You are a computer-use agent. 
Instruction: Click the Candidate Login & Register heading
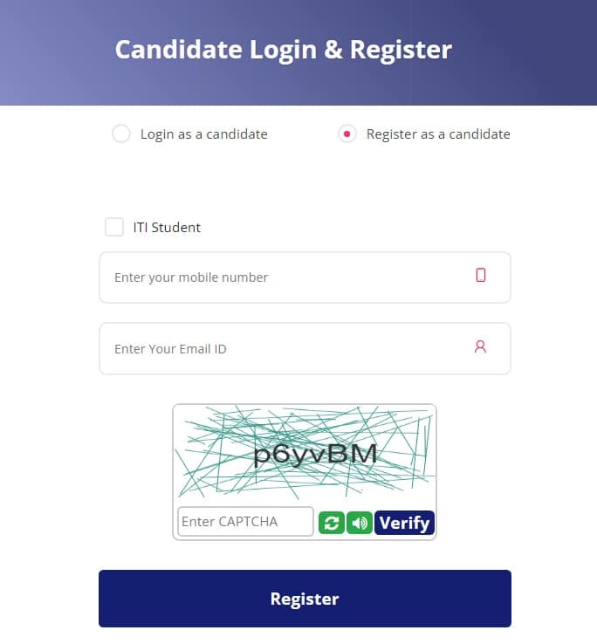pos(284,50)
